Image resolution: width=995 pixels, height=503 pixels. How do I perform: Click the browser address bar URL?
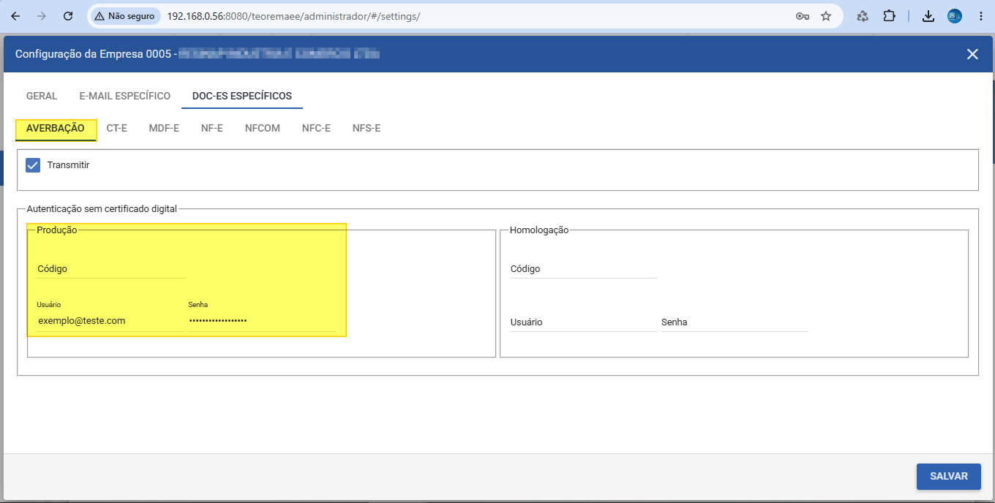coord(293,16)
